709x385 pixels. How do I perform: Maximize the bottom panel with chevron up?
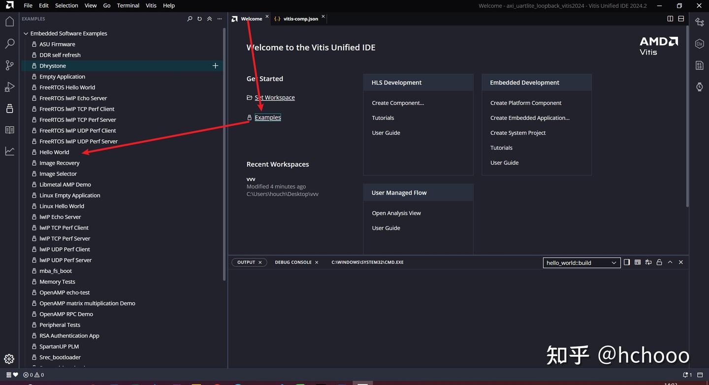pos(670,262)
